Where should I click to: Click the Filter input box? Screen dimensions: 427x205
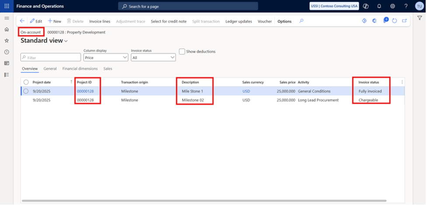[51, 58]
